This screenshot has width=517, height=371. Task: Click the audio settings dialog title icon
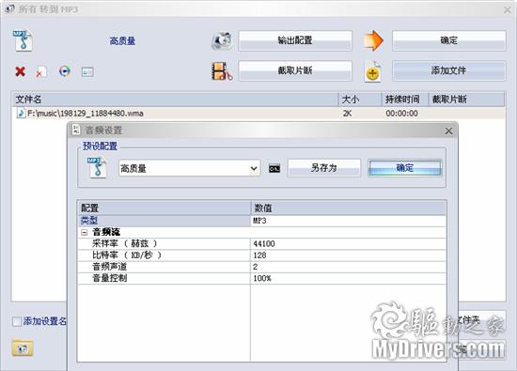click(76, 130)
